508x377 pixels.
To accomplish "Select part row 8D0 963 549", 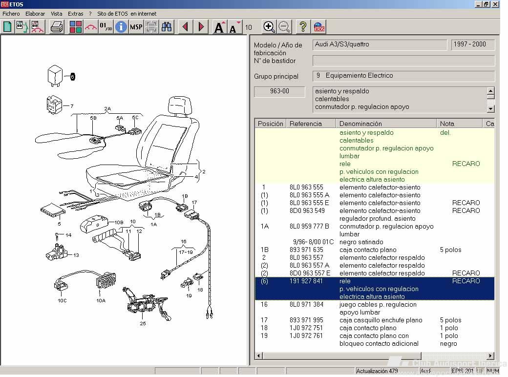I will [375, 214].
